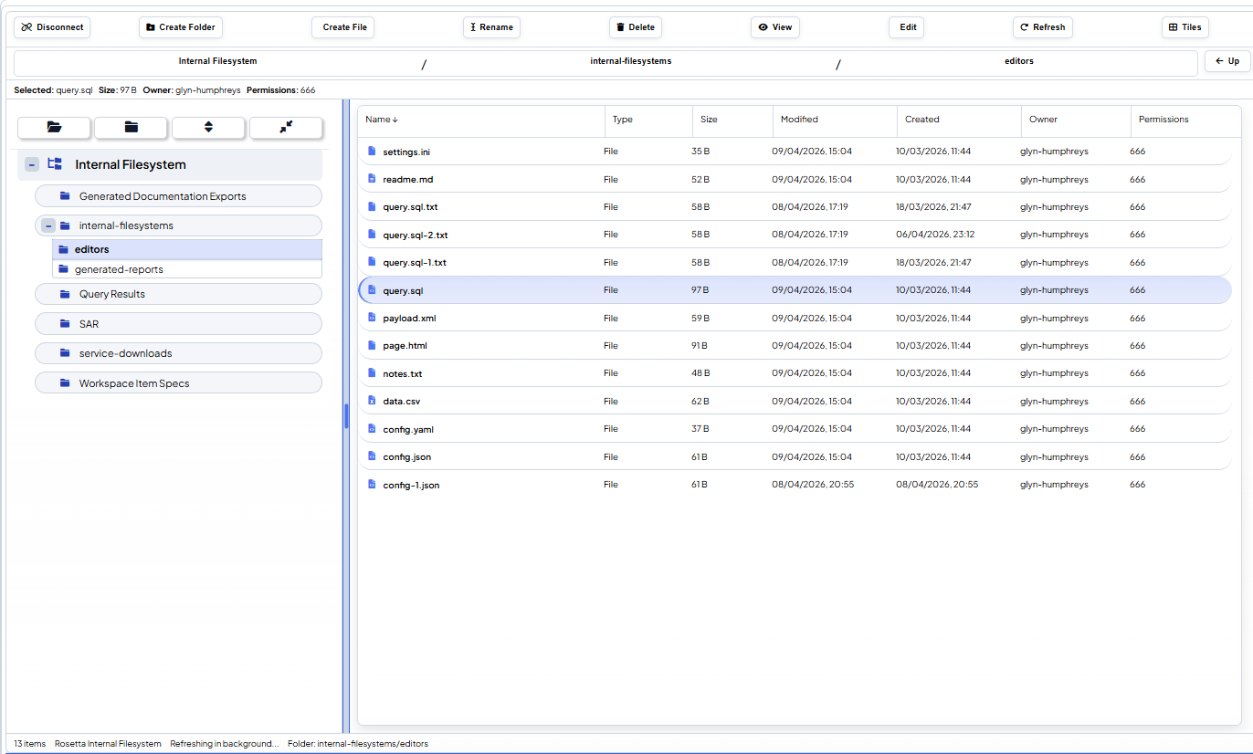Image resolution: width=1253 pixels, height=754 pixels.
Task: Click the open-folder icon above the tree
Action: 54,128
